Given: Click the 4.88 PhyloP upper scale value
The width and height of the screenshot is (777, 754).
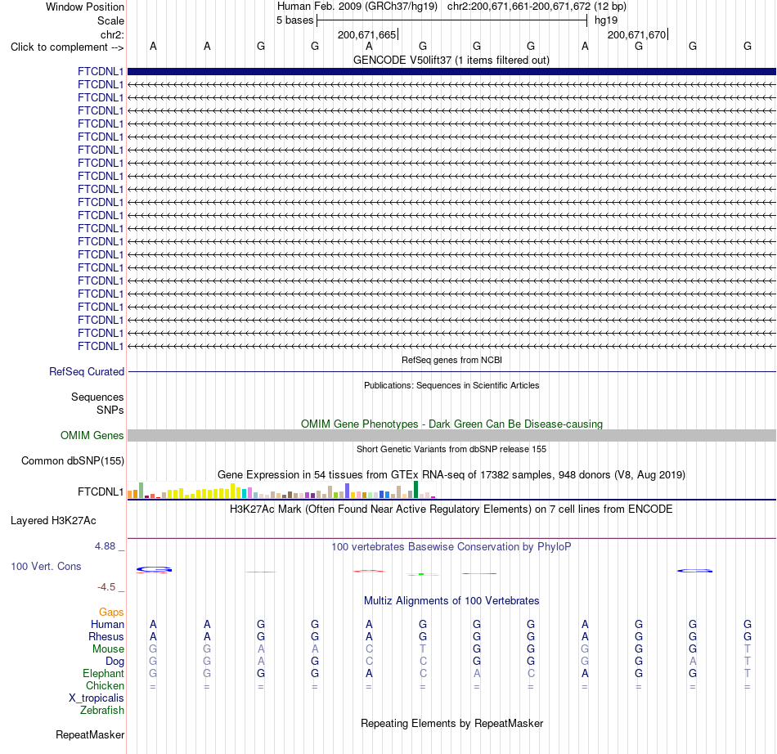Looking at the screenshot, I should [x=105, y=546].
